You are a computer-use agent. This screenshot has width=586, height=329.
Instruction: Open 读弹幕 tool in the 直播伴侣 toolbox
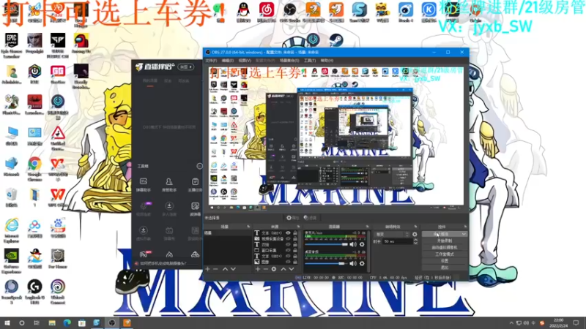(x=195, y=209)
